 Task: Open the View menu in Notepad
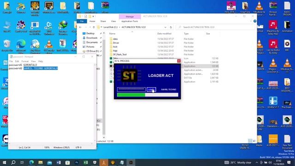pyautogui.click(x=33, y=61)
